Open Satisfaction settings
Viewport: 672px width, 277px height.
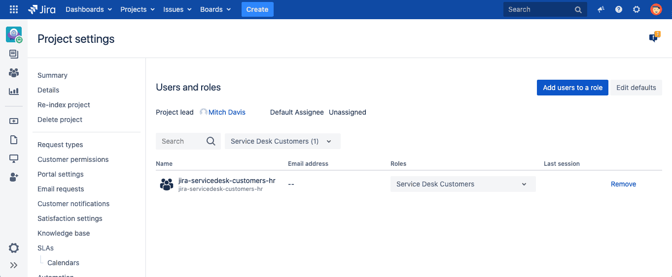click(70, 218)
